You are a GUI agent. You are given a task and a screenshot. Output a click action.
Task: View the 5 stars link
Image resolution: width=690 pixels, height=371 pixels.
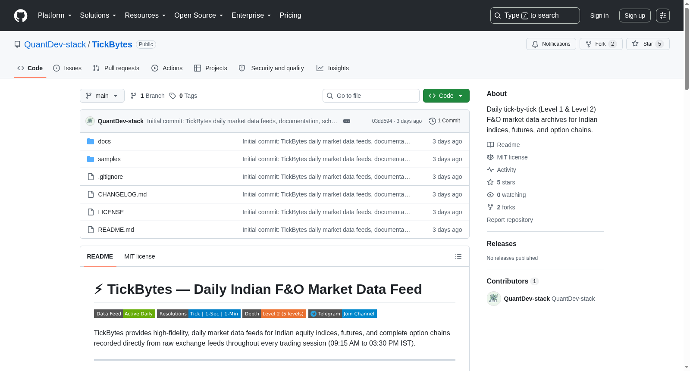click(501, 182)
